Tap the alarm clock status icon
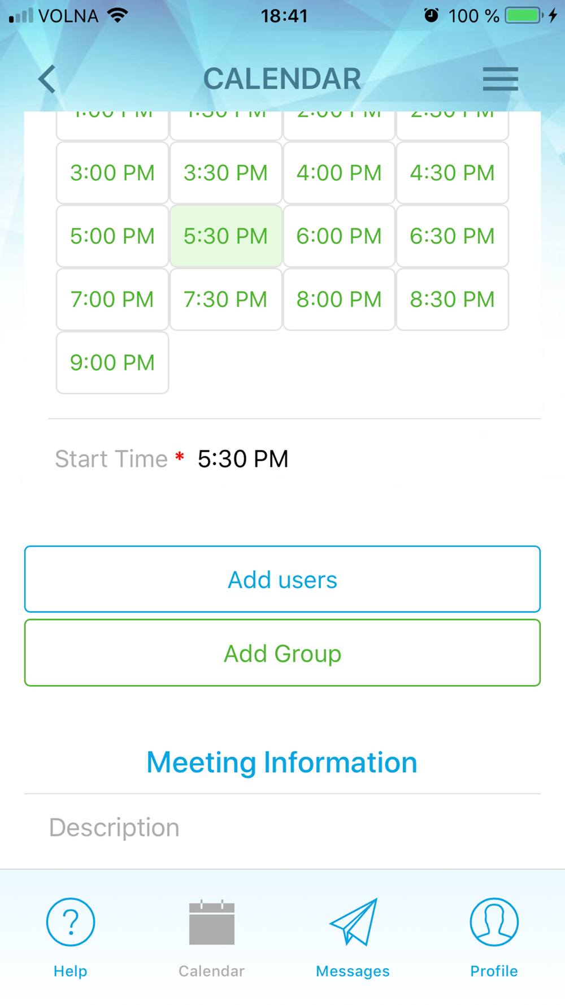Image resolution: width=565 pixels, height=1005 pixels. [431, 15]
